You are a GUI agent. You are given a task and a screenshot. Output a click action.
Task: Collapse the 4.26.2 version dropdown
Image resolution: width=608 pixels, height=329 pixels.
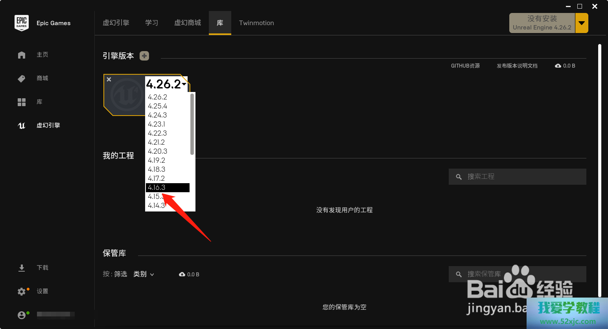pos(184,84)
